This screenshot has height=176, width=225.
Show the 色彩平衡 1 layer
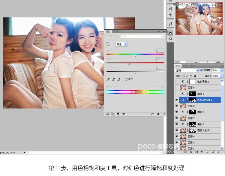(x=177, y=82)
